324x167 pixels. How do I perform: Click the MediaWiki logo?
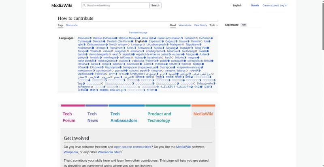(x=62, y=6)
